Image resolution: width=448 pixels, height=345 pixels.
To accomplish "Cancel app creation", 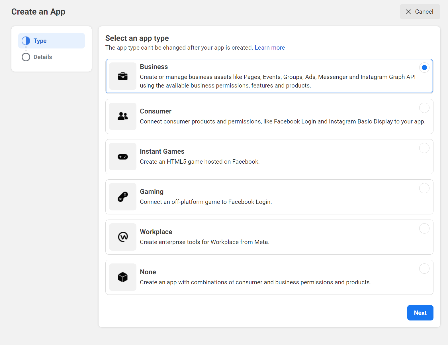I will point(420,12).
